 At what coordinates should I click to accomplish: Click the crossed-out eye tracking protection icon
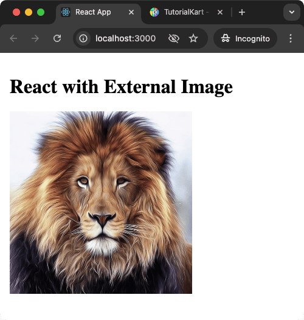(x=174, y=38)
